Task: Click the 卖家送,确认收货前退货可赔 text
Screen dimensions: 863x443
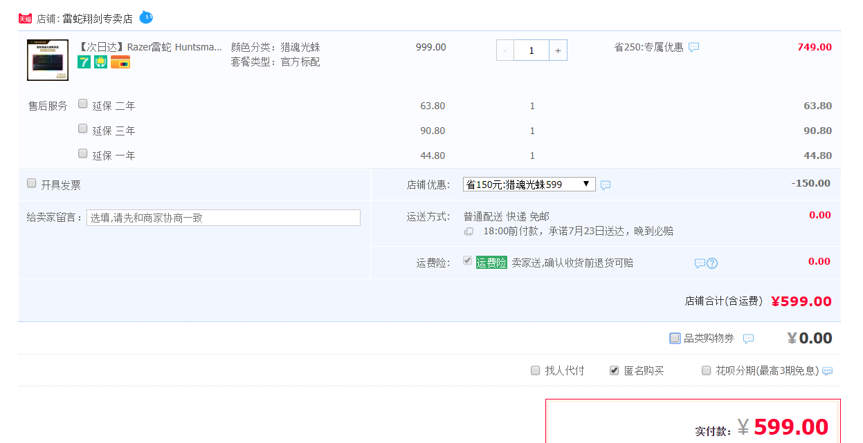Action: 572,263
